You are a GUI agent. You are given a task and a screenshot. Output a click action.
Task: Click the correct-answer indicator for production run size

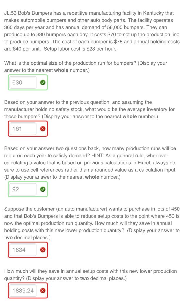point(43,83)
